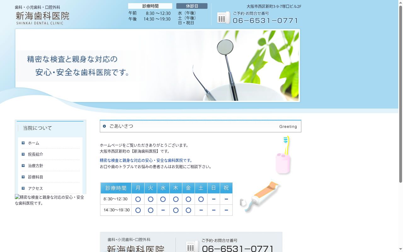Viewport: 403px width, 252px height.
Task: Click the 休診日 label in the header
Action: coord(192,6)
